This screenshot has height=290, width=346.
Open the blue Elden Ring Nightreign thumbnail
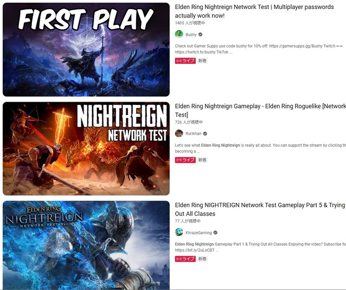tap(86, 245)
